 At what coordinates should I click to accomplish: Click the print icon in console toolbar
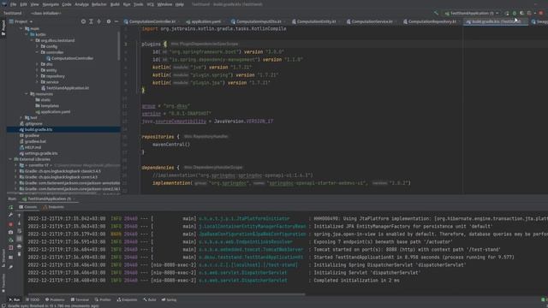[x=19, y=246]
